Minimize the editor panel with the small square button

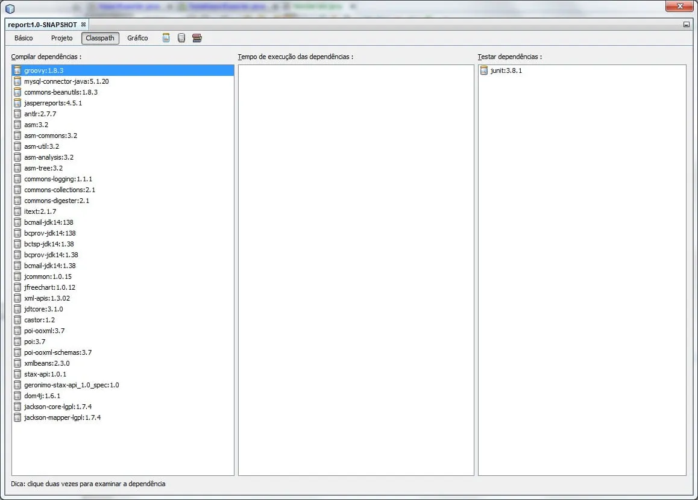tap(686, 25)
